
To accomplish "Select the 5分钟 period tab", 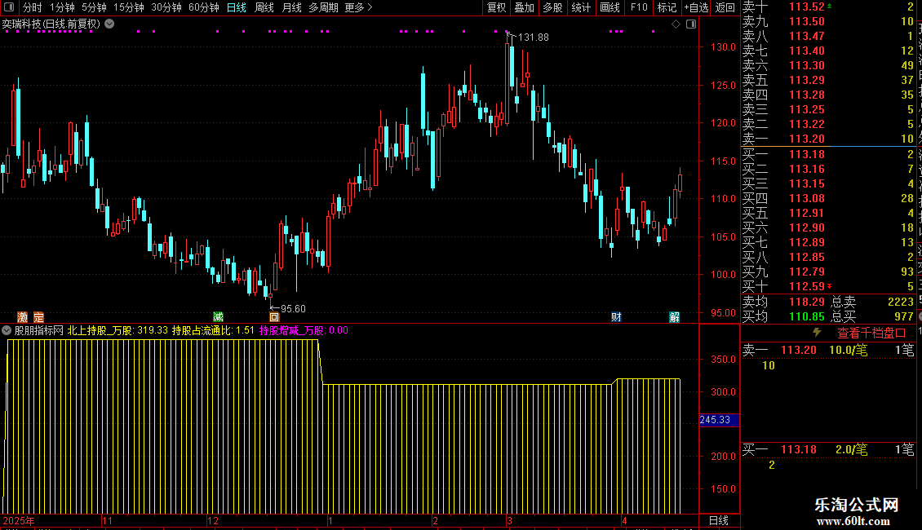I will pyautogui.click(x=94, y=7).
